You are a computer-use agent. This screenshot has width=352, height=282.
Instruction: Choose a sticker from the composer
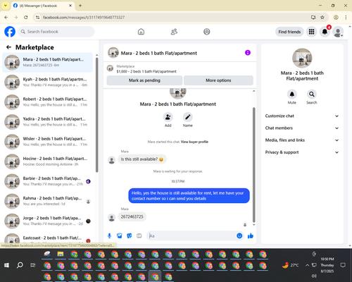tap(130, 235)
